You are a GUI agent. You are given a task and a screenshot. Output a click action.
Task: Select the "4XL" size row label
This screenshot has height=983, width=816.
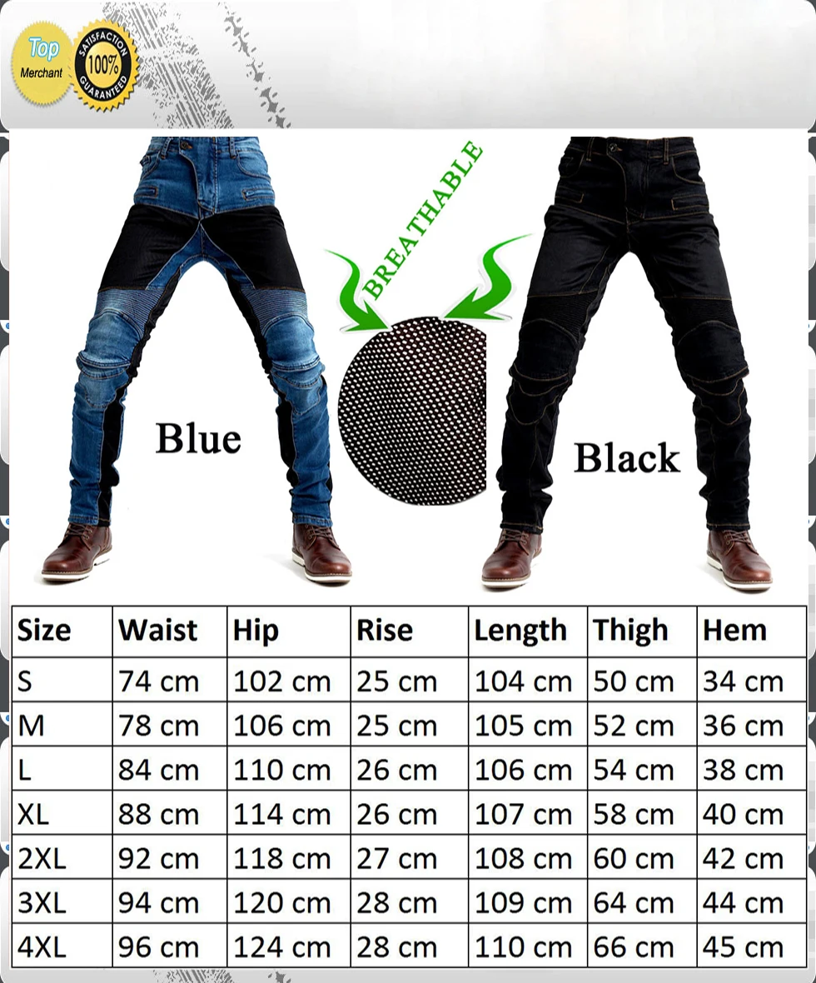(x=42, y=947)
